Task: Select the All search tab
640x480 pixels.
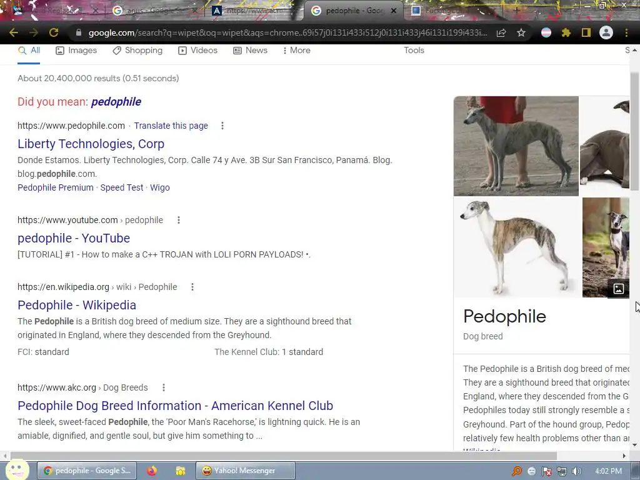Action: point(29,50)
